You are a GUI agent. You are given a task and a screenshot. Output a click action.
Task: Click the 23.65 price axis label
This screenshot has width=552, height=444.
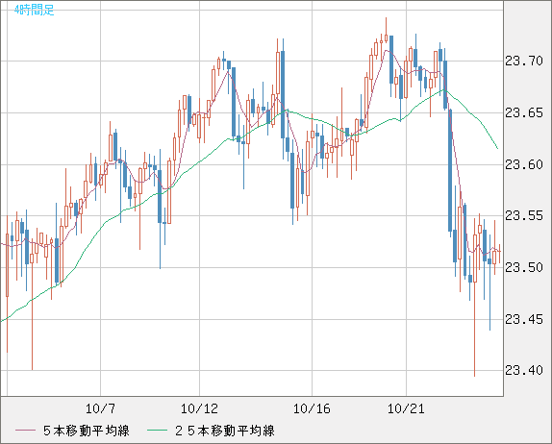coord(524,113)
